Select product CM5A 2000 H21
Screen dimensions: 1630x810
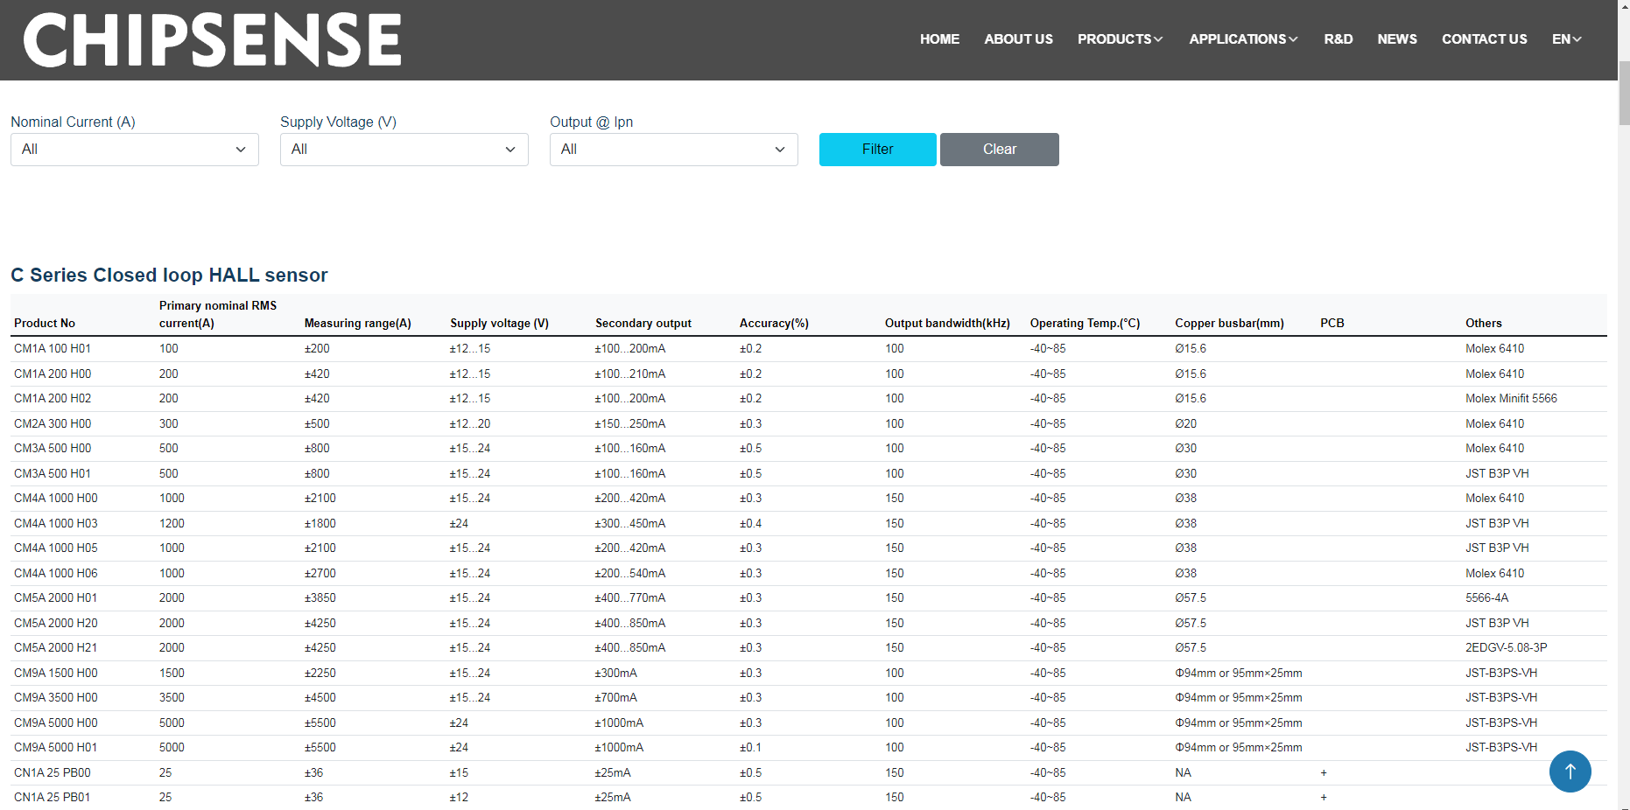click(x=56, y=647)
